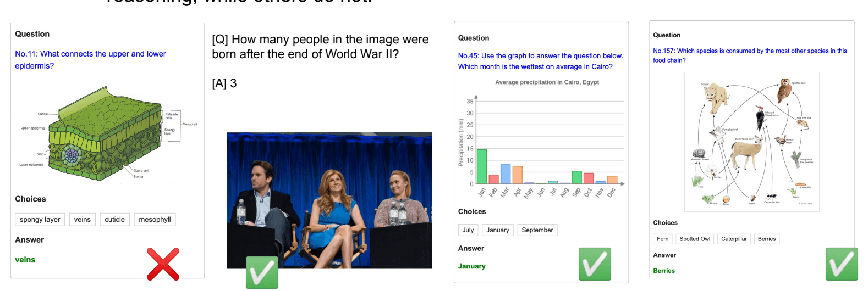Screen dimensions: 868x291
Task: Click the photo of three seated people
Action: [x=329, y=200]
